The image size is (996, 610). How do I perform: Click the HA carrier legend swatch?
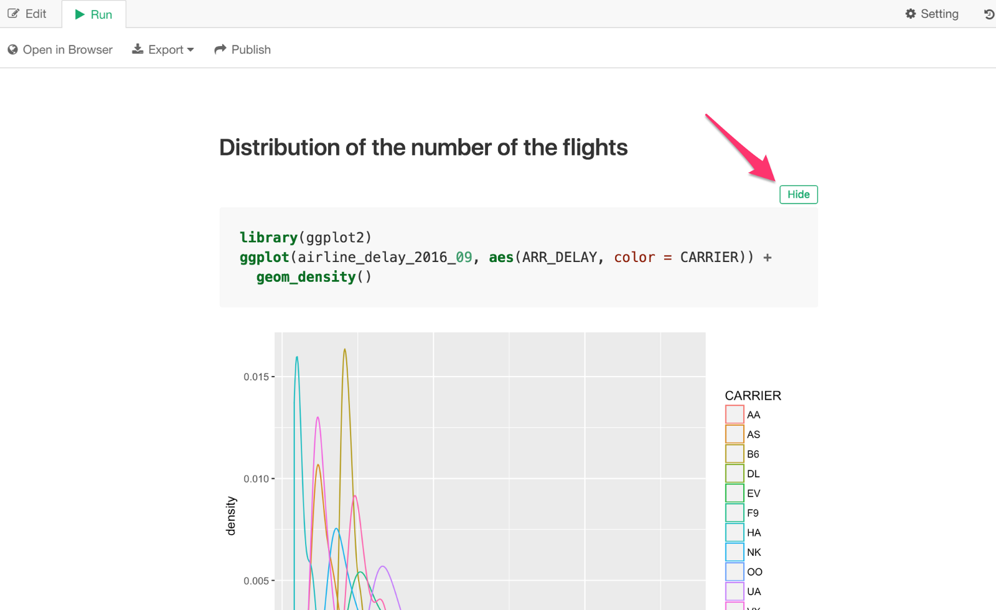pos(735,532)
